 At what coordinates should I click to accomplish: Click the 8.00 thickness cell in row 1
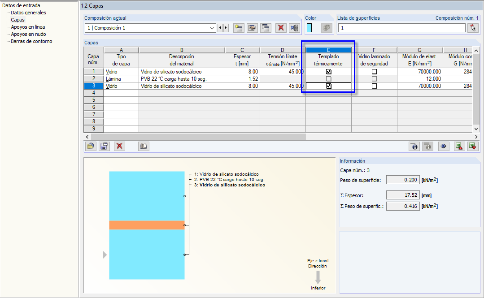click(242, 72)
